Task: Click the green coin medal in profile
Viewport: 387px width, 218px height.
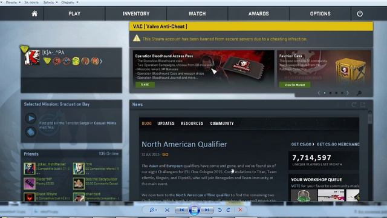Action: click(76, 61)
